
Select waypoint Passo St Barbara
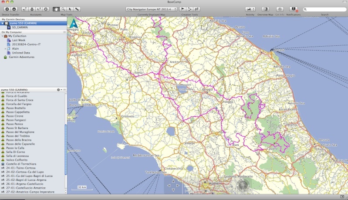click(x=17, y=128)
